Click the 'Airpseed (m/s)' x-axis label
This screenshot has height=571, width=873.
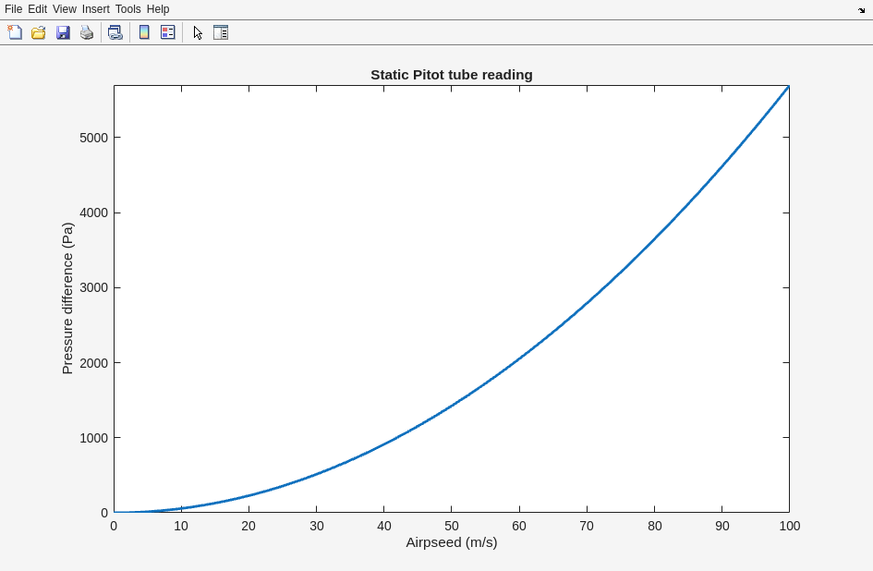pos(451,542)
